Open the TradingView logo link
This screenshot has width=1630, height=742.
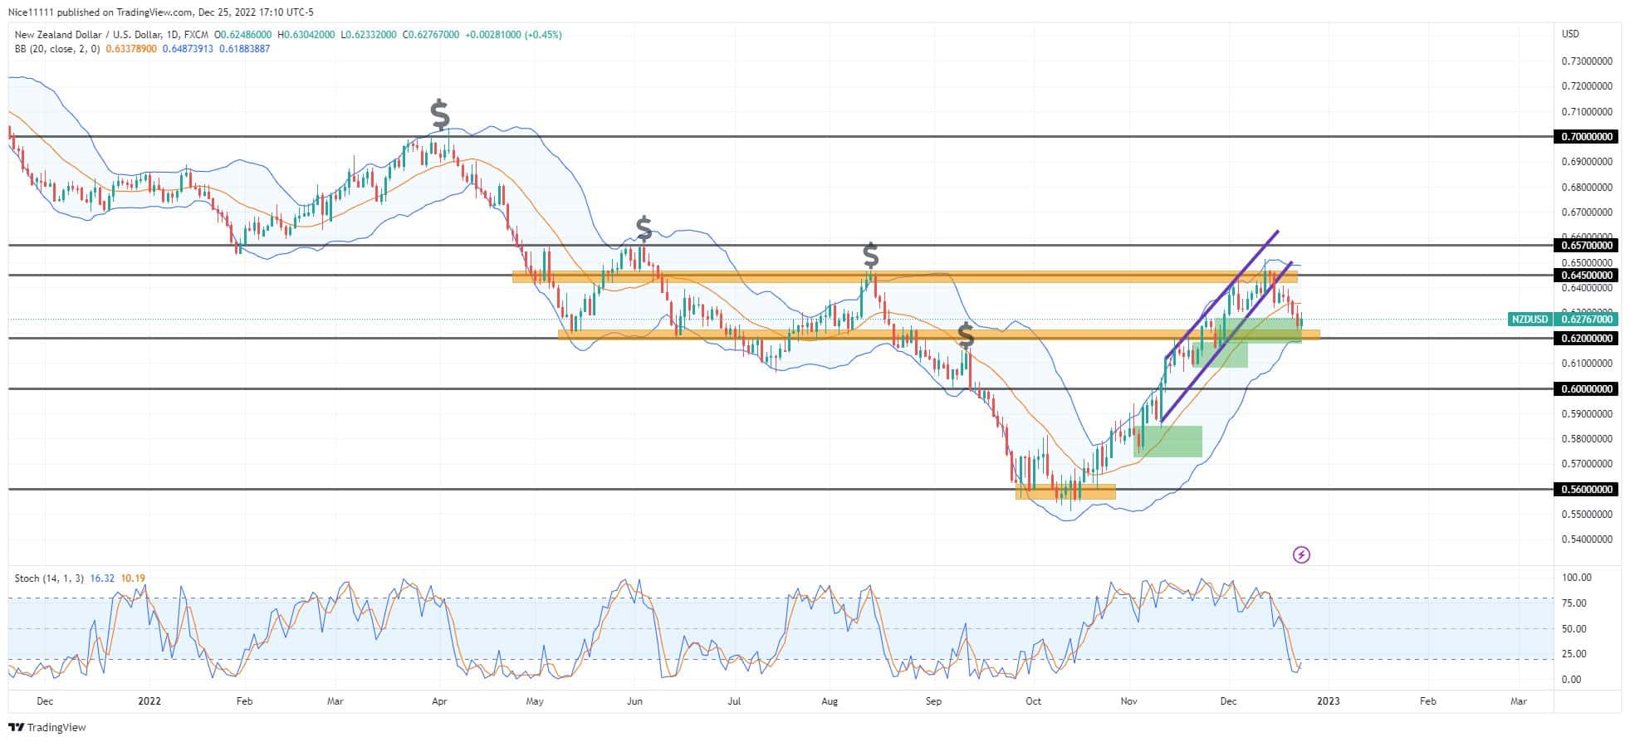(x=47, y=727)
